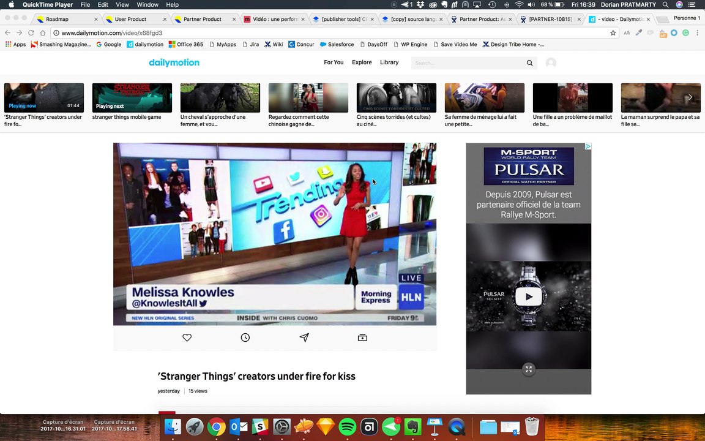Open the 'Cinq scènes torrides' video thumbnail
This screenshot has height=441, width=705.
pos(396,97)
